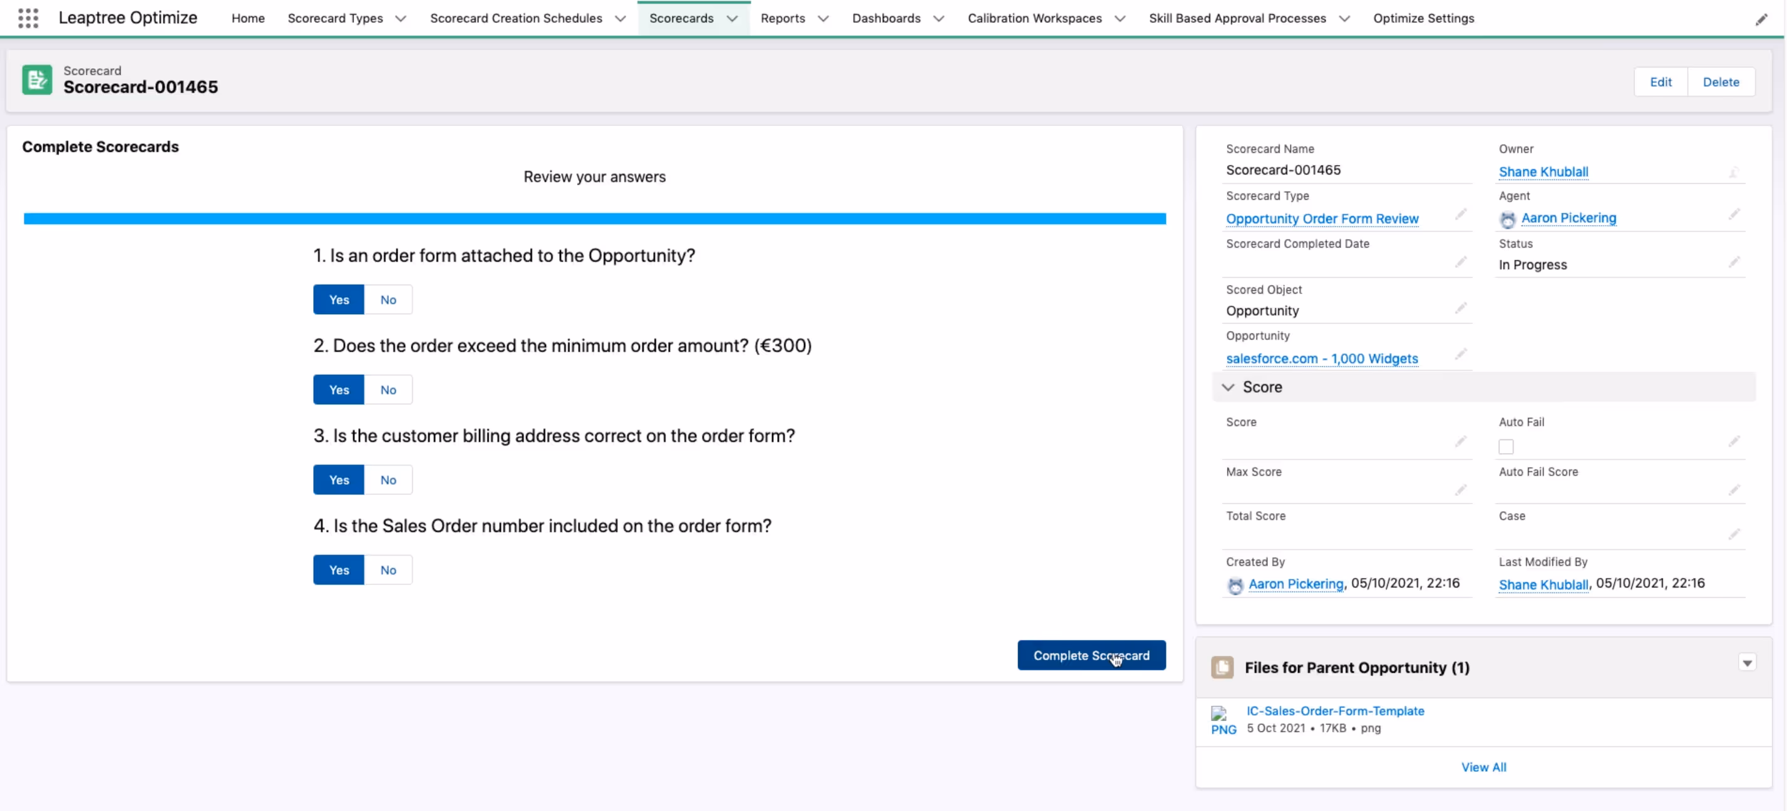1787x811 pixels.
Task: Click the Files for Parent Opportunity icon
Action: (x=1222, y=667)
